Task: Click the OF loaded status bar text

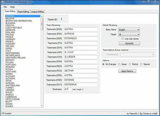Action: pyautogui.click(x=6, y=113)
